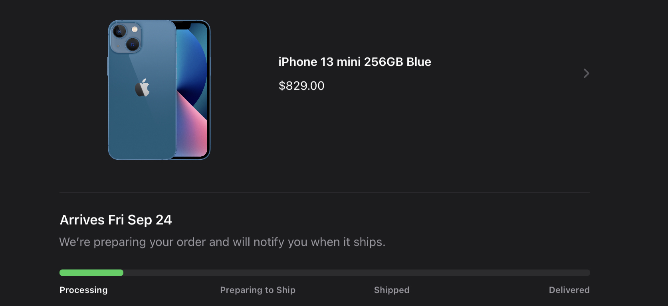Viewport: 668px width, 306px height.
Task: Click the right chevron arrow beside the product
Action: pyautogui.click(x=586, y=73)
